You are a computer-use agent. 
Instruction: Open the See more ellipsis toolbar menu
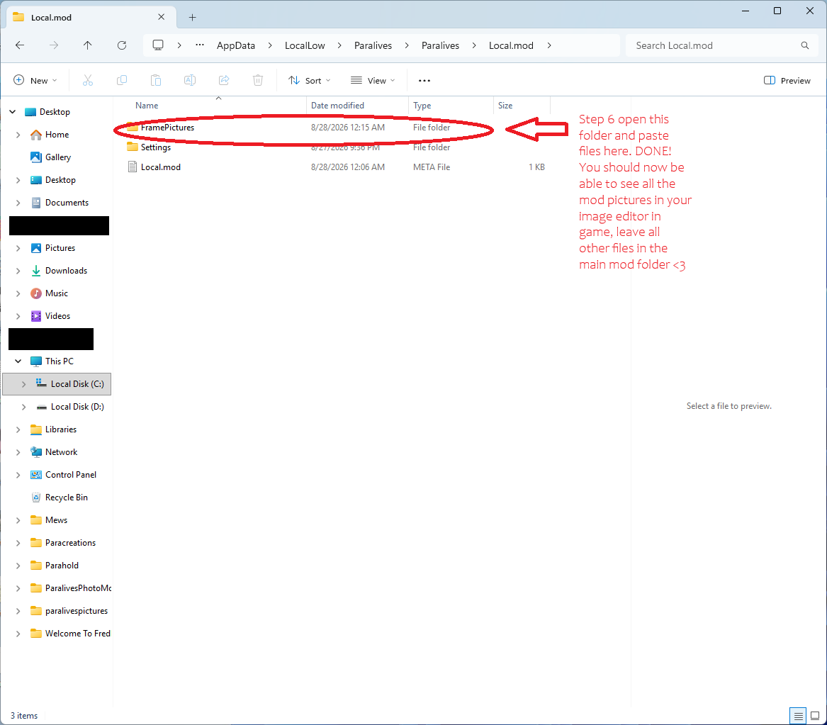pyautogui.click(x=424, y=81)
